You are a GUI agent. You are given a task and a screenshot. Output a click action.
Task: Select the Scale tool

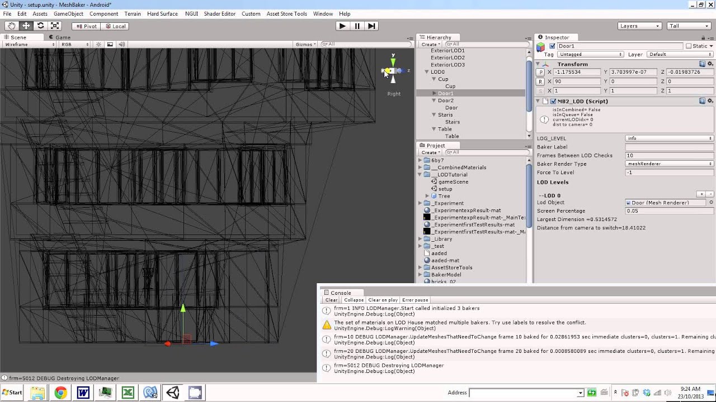click(55, 26)
